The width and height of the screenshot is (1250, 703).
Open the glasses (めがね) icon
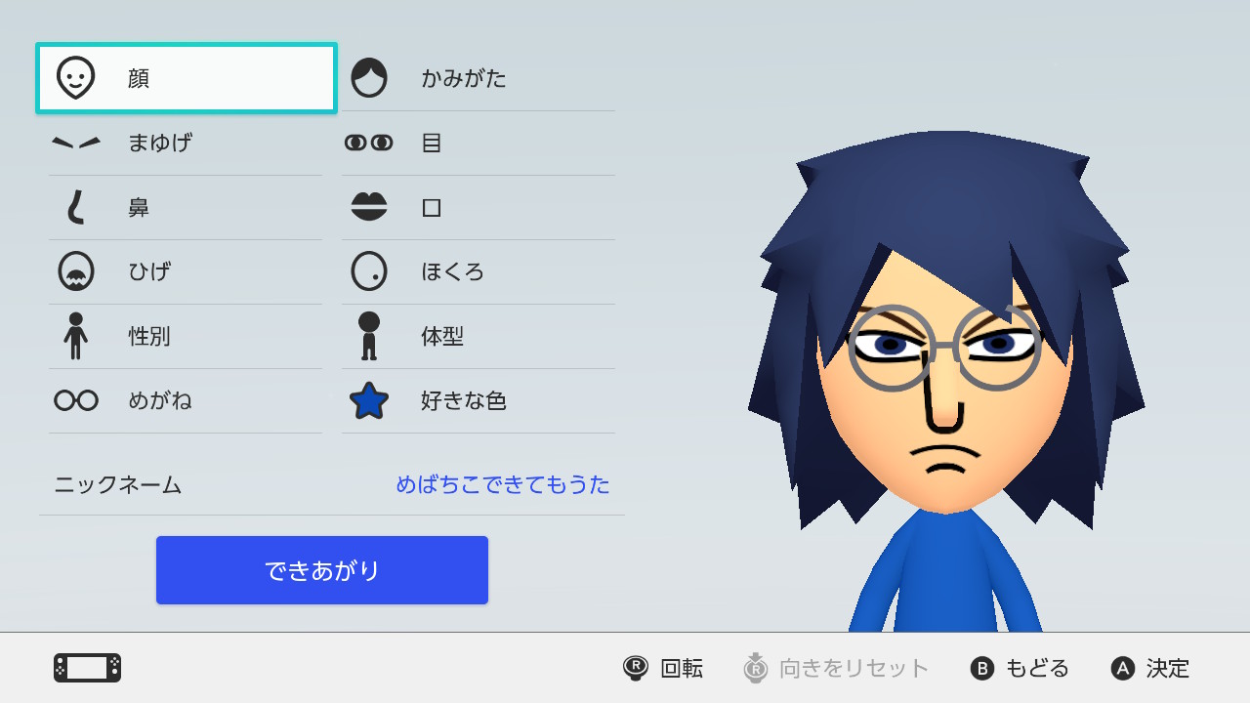coord(75,400)
